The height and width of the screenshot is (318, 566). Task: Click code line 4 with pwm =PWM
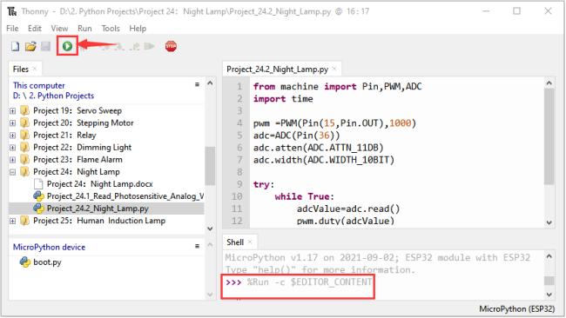pos(334,123)
